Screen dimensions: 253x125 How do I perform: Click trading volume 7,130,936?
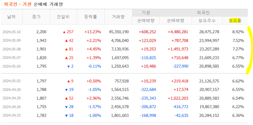(120, 49)
